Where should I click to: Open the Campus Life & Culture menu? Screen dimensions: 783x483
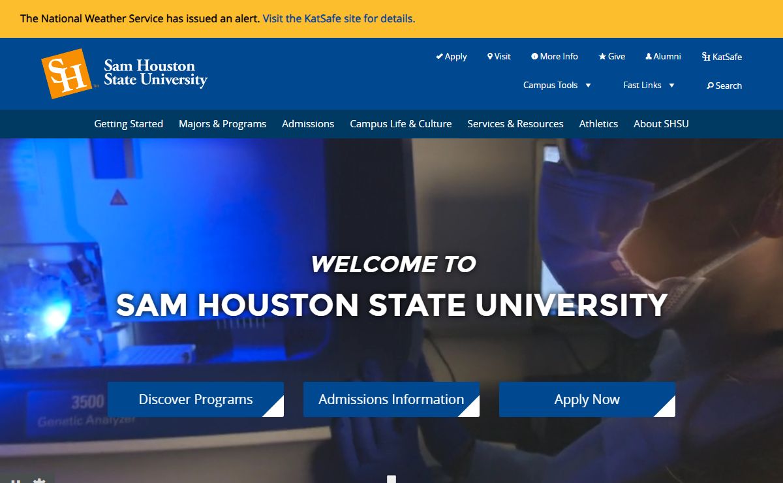click(x=401, y=124)
